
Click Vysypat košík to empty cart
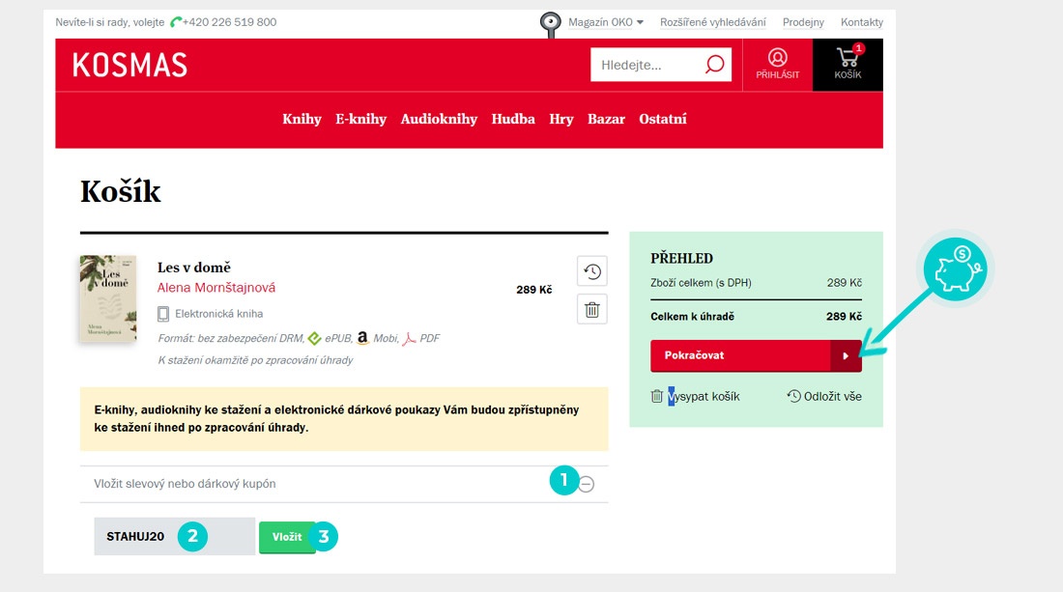tap(696, 396)
